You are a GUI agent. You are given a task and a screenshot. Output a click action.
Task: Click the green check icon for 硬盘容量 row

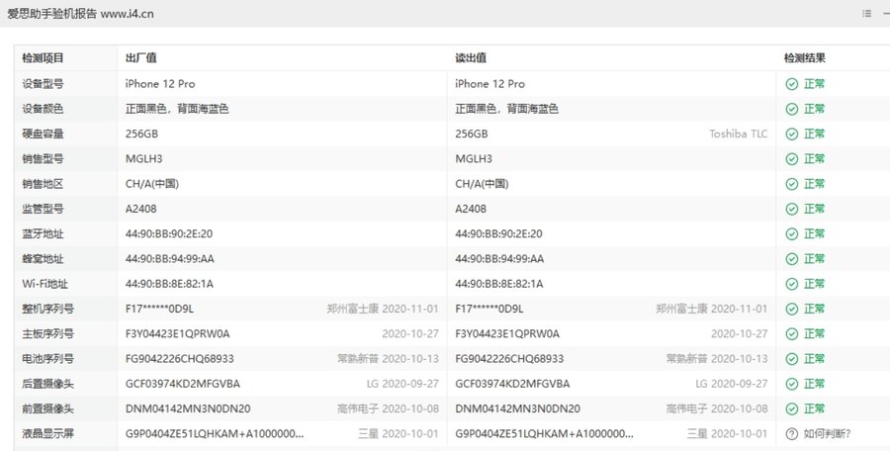(x=792, y=135)
